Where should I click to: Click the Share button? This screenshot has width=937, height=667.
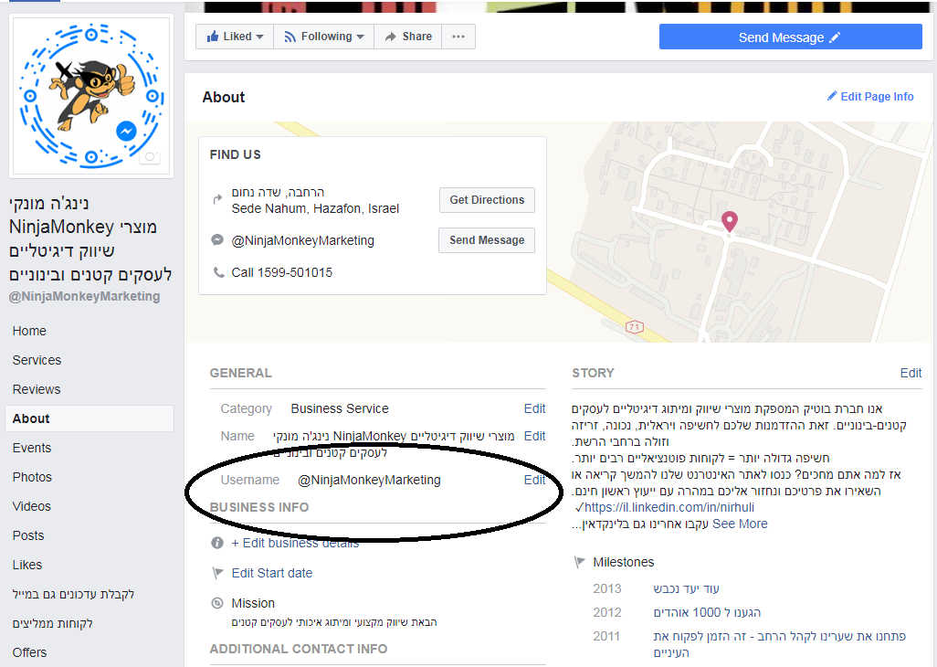[408, 37]
